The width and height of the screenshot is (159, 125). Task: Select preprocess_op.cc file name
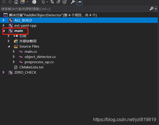point(39,62)
